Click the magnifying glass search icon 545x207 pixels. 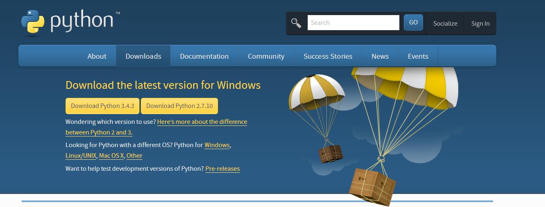(x=296, y=23)
